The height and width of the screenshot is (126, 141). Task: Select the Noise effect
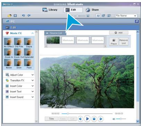(9, 64)
